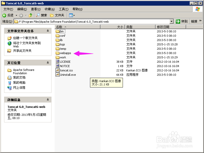Viewport: 204px width, 153px height.
Task: Select the webapps folder icon
Action: pos(58,53)
